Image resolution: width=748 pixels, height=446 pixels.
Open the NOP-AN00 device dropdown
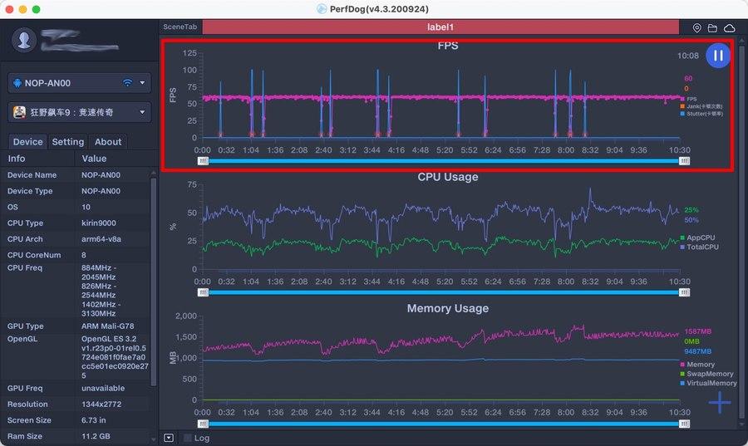(79, 83)
